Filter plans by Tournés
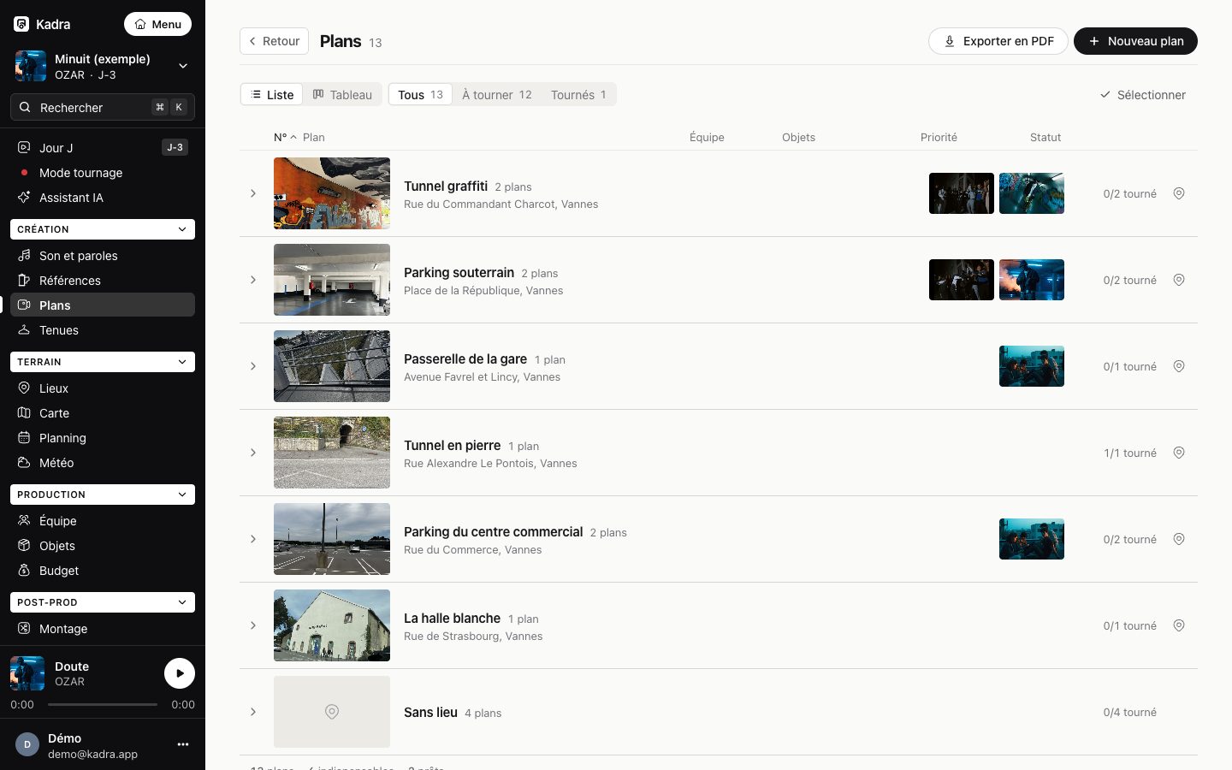 pos(578,94)
